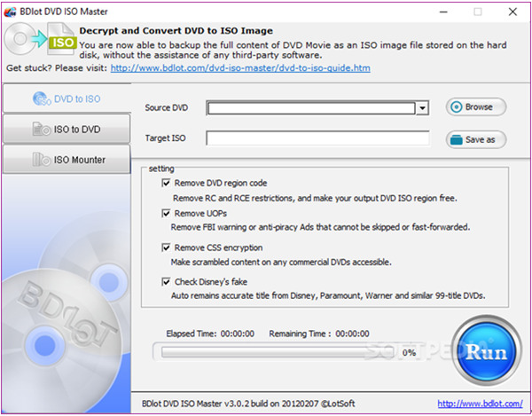This screenshot has height=416, width=532.
Task: Click the 'Remaining Time : 00:00:00' text
Action: (x=319, y=334)
